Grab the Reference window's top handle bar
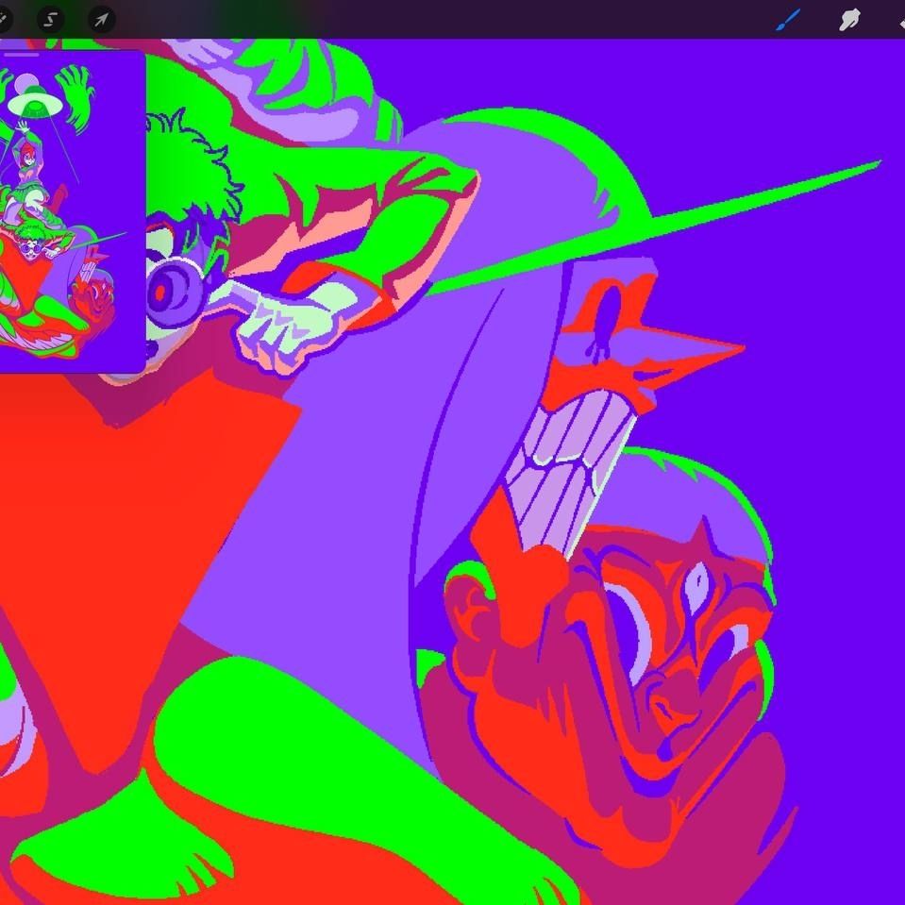The width and height of the screenshot is (905, 905). [22, 55]
